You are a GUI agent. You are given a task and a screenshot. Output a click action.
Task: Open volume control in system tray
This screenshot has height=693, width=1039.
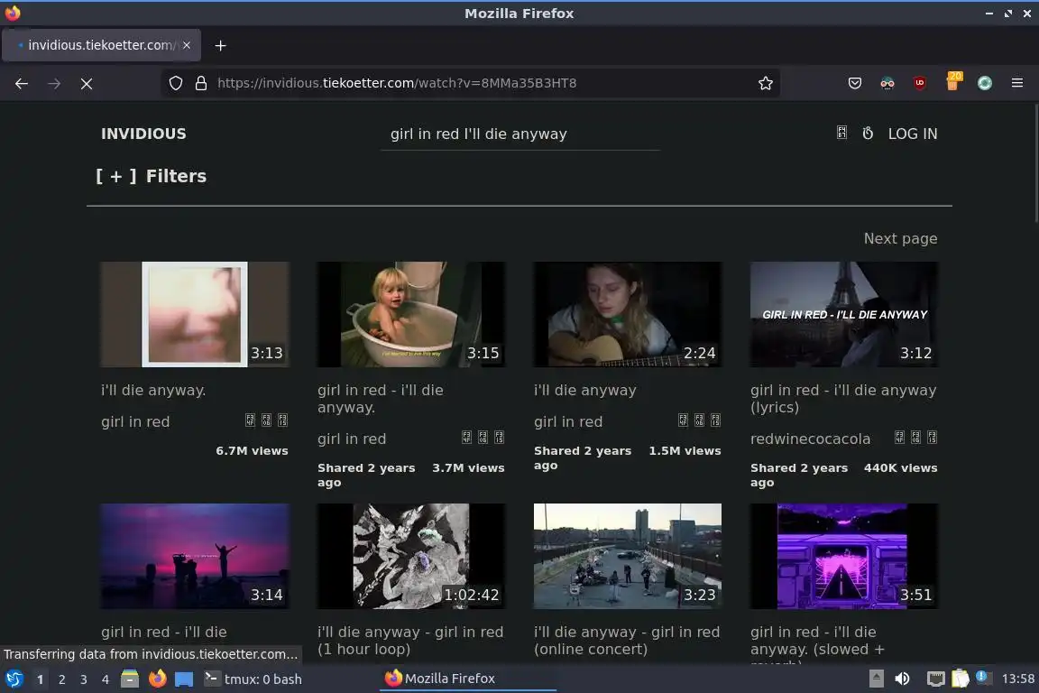[x=902, y=679]
